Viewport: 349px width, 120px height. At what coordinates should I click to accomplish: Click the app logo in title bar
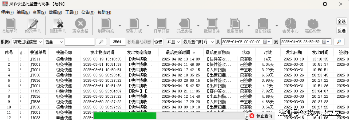pos(5,4)
